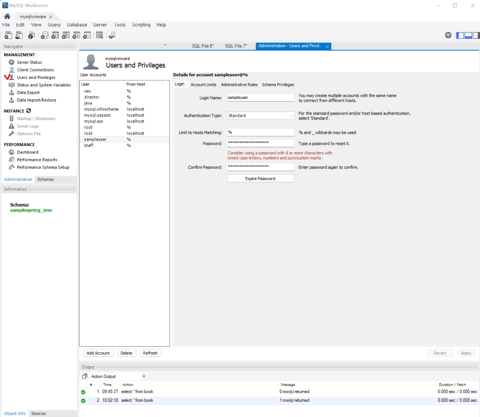Open Server Status in Navigator
This screenshot has height=417, width=480.
(29, 62)
